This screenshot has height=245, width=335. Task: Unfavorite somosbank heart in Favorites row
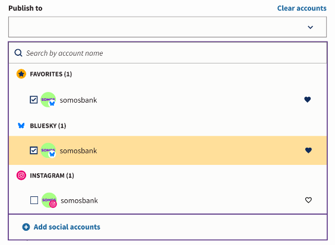coord(308,100)
